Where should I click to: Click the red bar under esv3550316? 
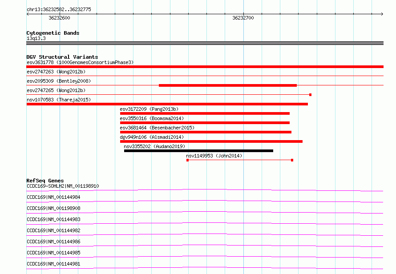click(x=205, y=123)
